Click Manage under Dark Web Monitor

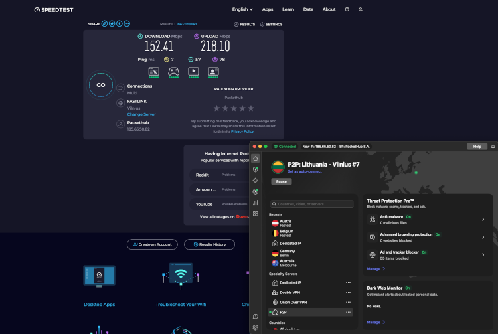tap(376, 322)
